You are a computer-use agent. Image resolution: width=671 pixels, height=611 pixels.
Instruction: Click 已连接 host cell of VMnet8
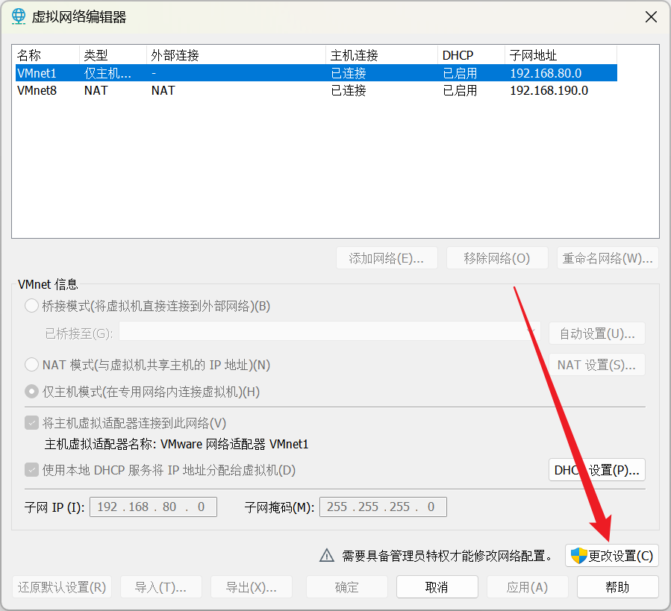349,90
